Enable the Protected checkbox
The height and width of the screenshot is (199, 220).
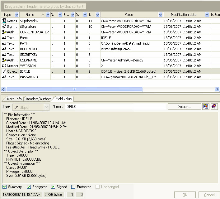point(73,187)
